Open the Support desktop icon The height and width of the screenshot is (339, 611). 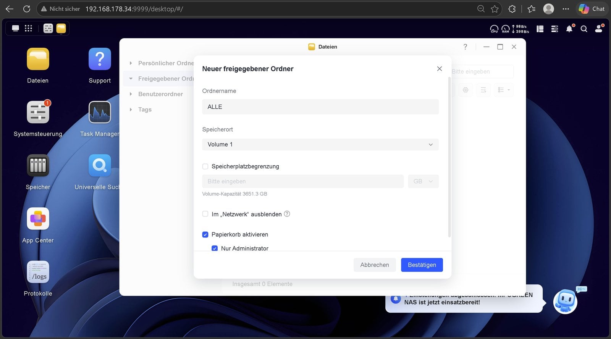point(100,59)
